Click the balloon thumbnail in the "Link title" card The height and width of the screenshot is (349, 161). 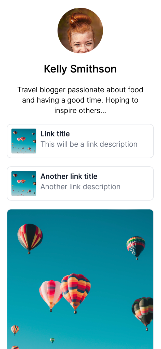coord(24,141)
